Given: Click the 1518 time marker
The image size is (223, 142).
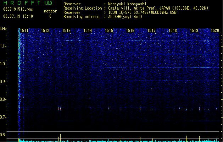Looking at the screenshot, I should (x=173, y=31).
